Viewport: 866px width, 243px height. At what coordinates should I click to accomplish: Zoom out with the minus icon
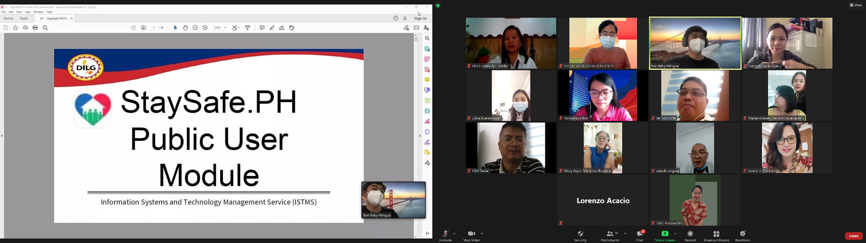[x=195, y=28]
